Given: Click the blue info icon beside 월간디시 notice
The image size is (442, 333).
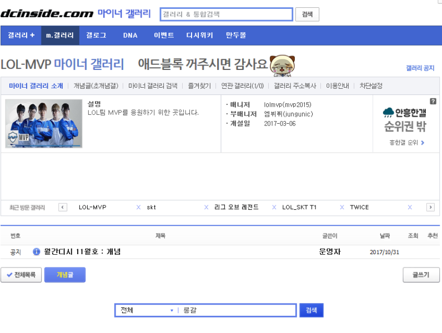Looking at the screenshot, I should click(36, 251).
